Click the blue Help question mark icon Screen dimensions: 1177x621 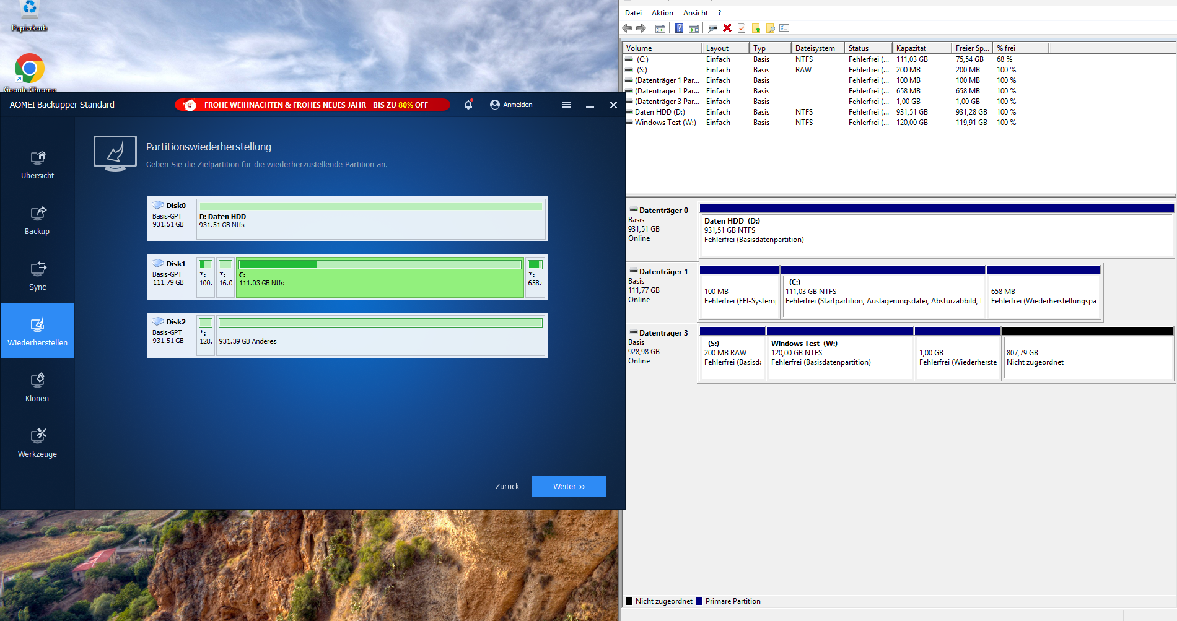(x=680, y=28)
